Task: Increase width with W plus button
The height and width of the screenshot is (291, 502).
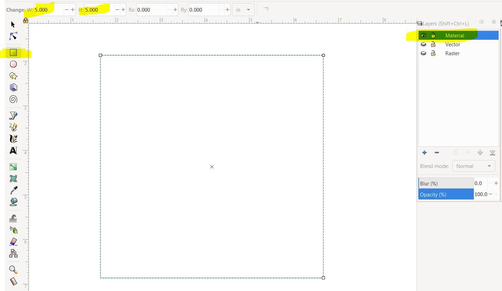Action: coord(73,10)
